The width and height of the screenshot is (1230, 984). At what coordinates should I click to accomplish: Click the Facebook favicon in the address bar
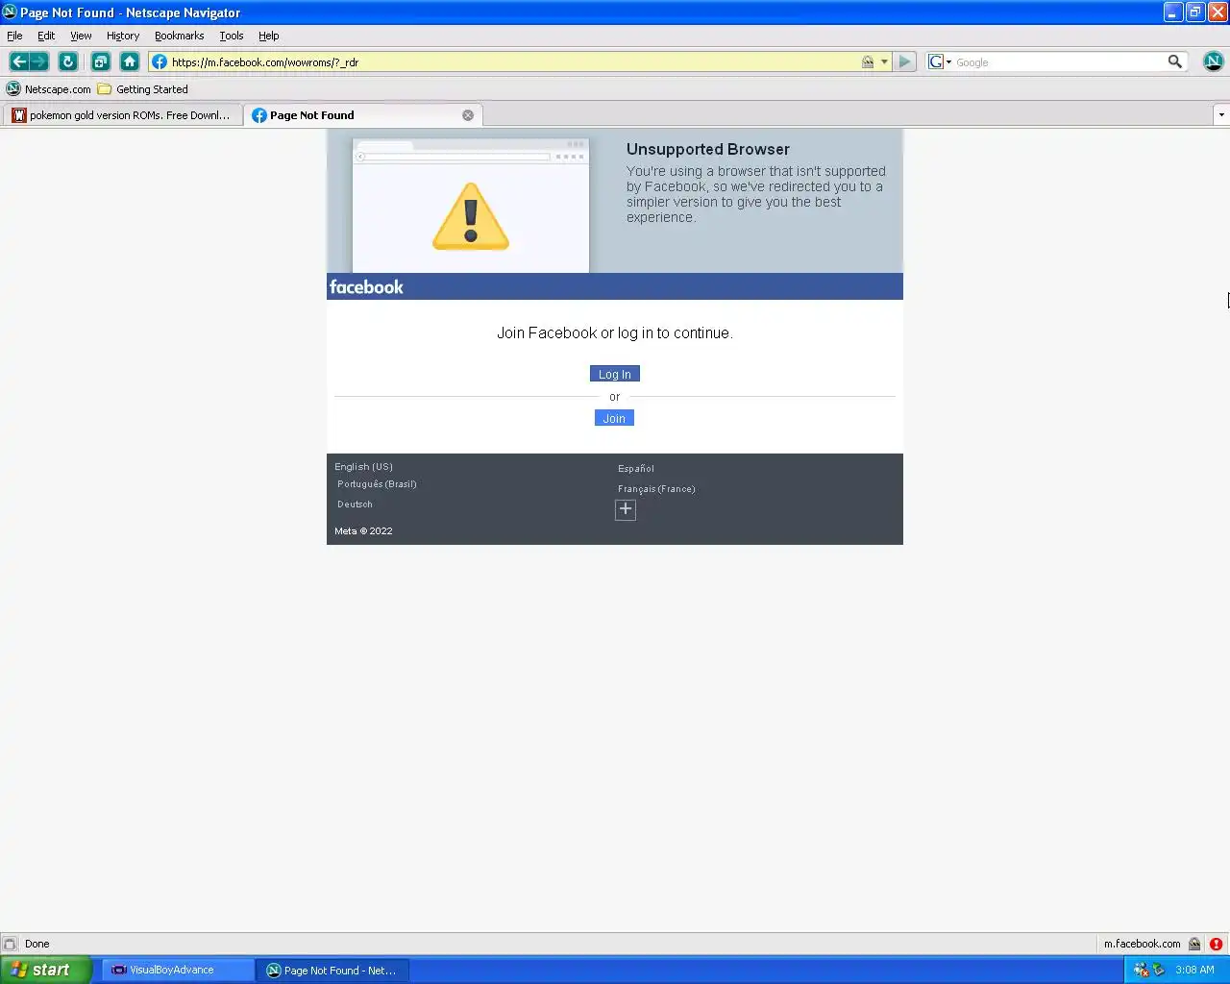tap(160, 61)
